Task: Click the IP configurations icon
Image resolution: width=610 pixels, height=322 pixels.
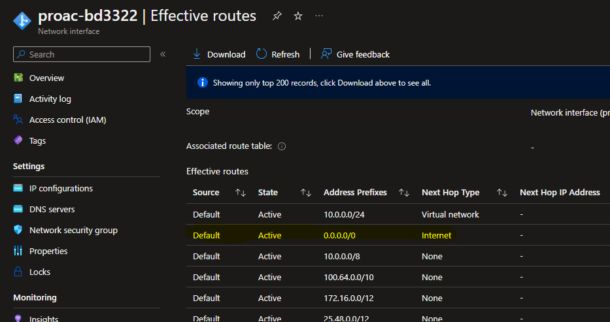Action: tap(18, 188)
